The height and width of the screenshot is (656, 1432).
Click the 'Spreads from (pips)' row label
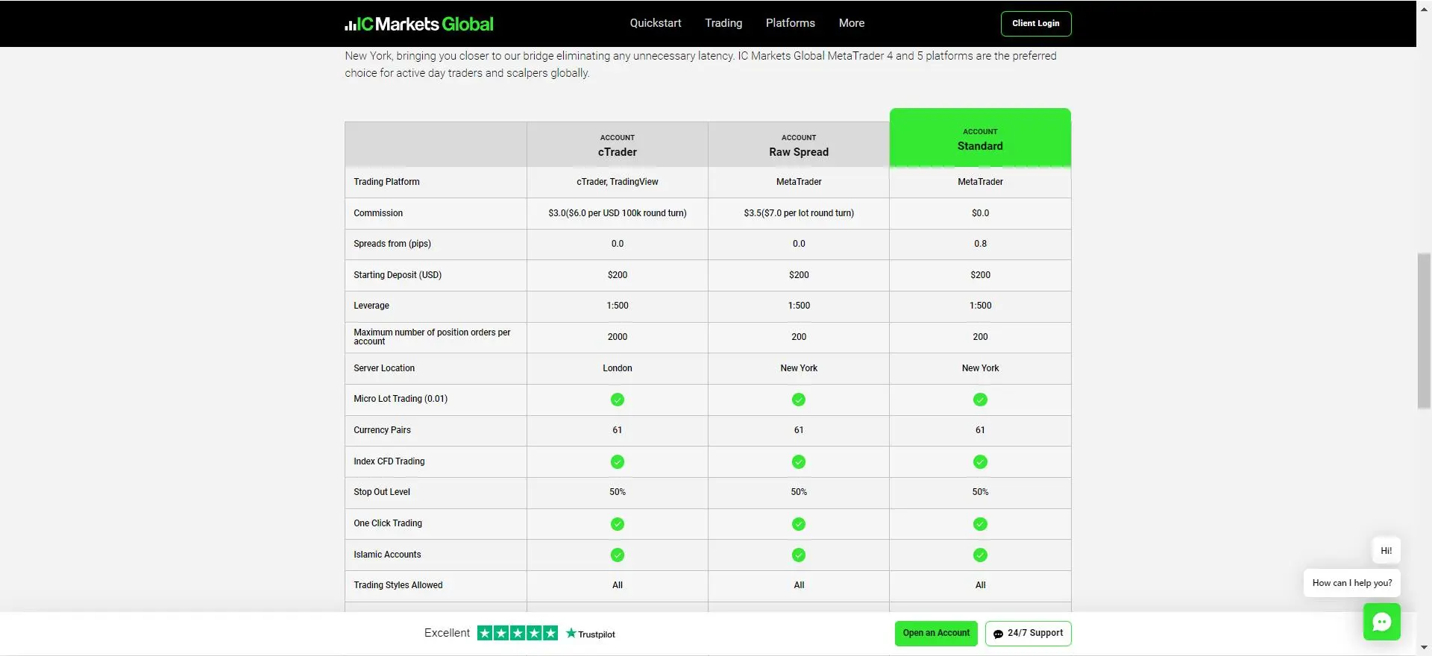[x=392, y=244]
